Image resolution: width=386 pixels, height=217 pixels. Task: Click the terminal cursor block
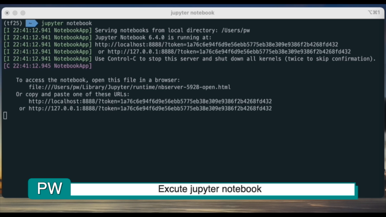point(5,116)
